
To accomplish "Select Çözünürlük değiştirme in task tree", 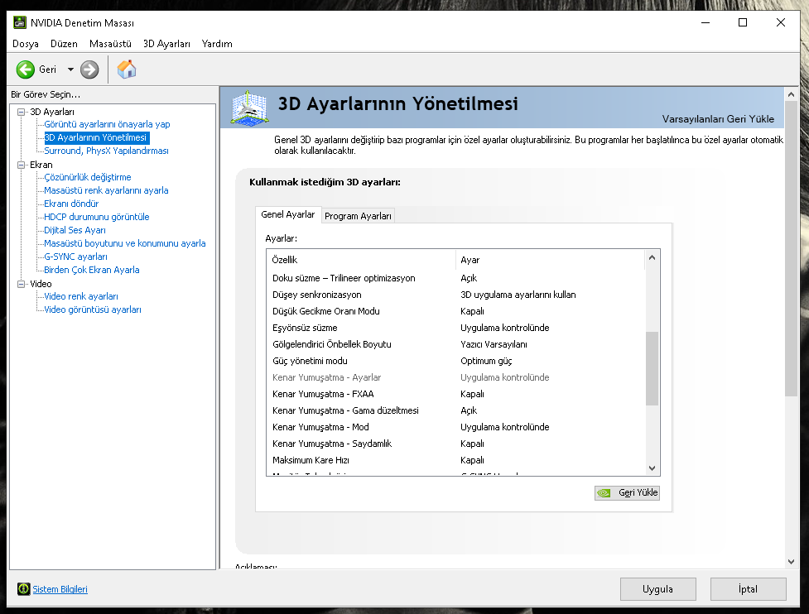I will (x=87, y=177).
